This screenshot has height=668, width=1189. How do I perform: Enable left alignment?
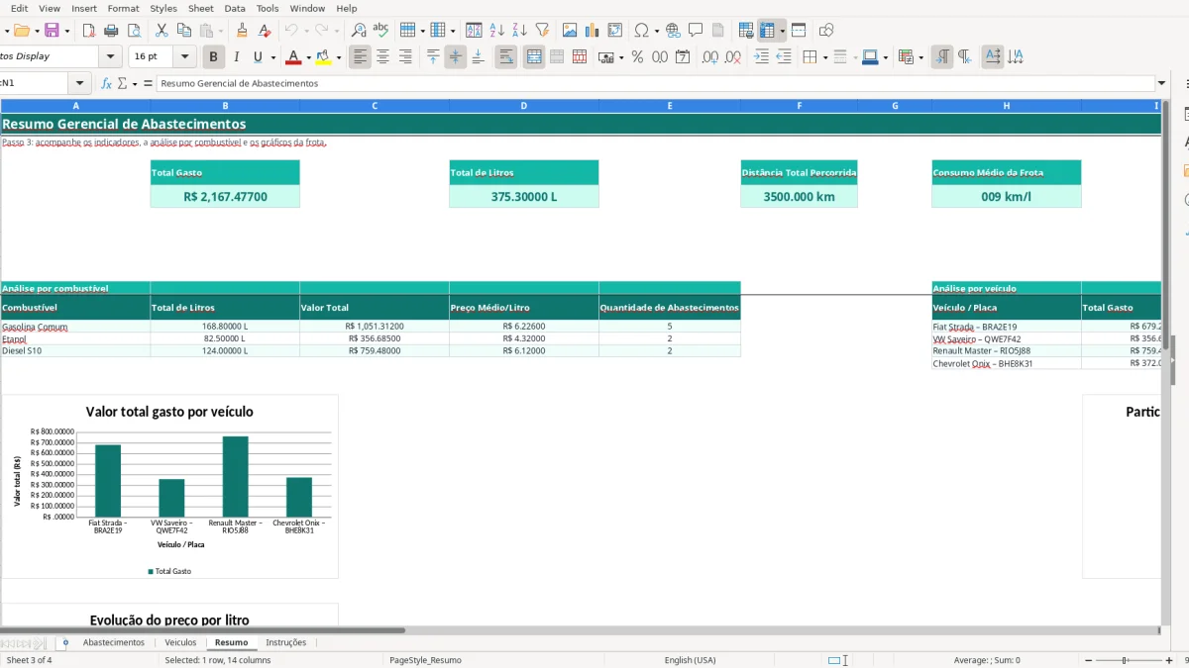(x=361, y=57)
